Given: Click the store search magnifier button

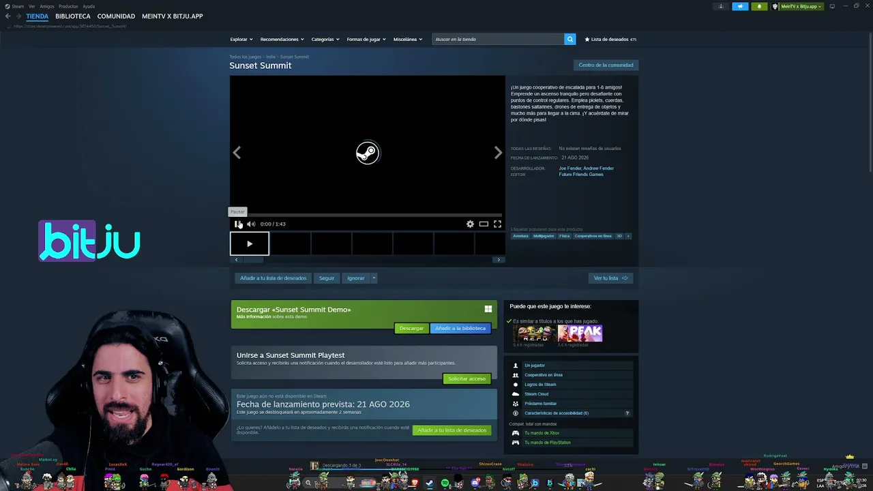Looking at the screenshot, I should pos(569,39).
